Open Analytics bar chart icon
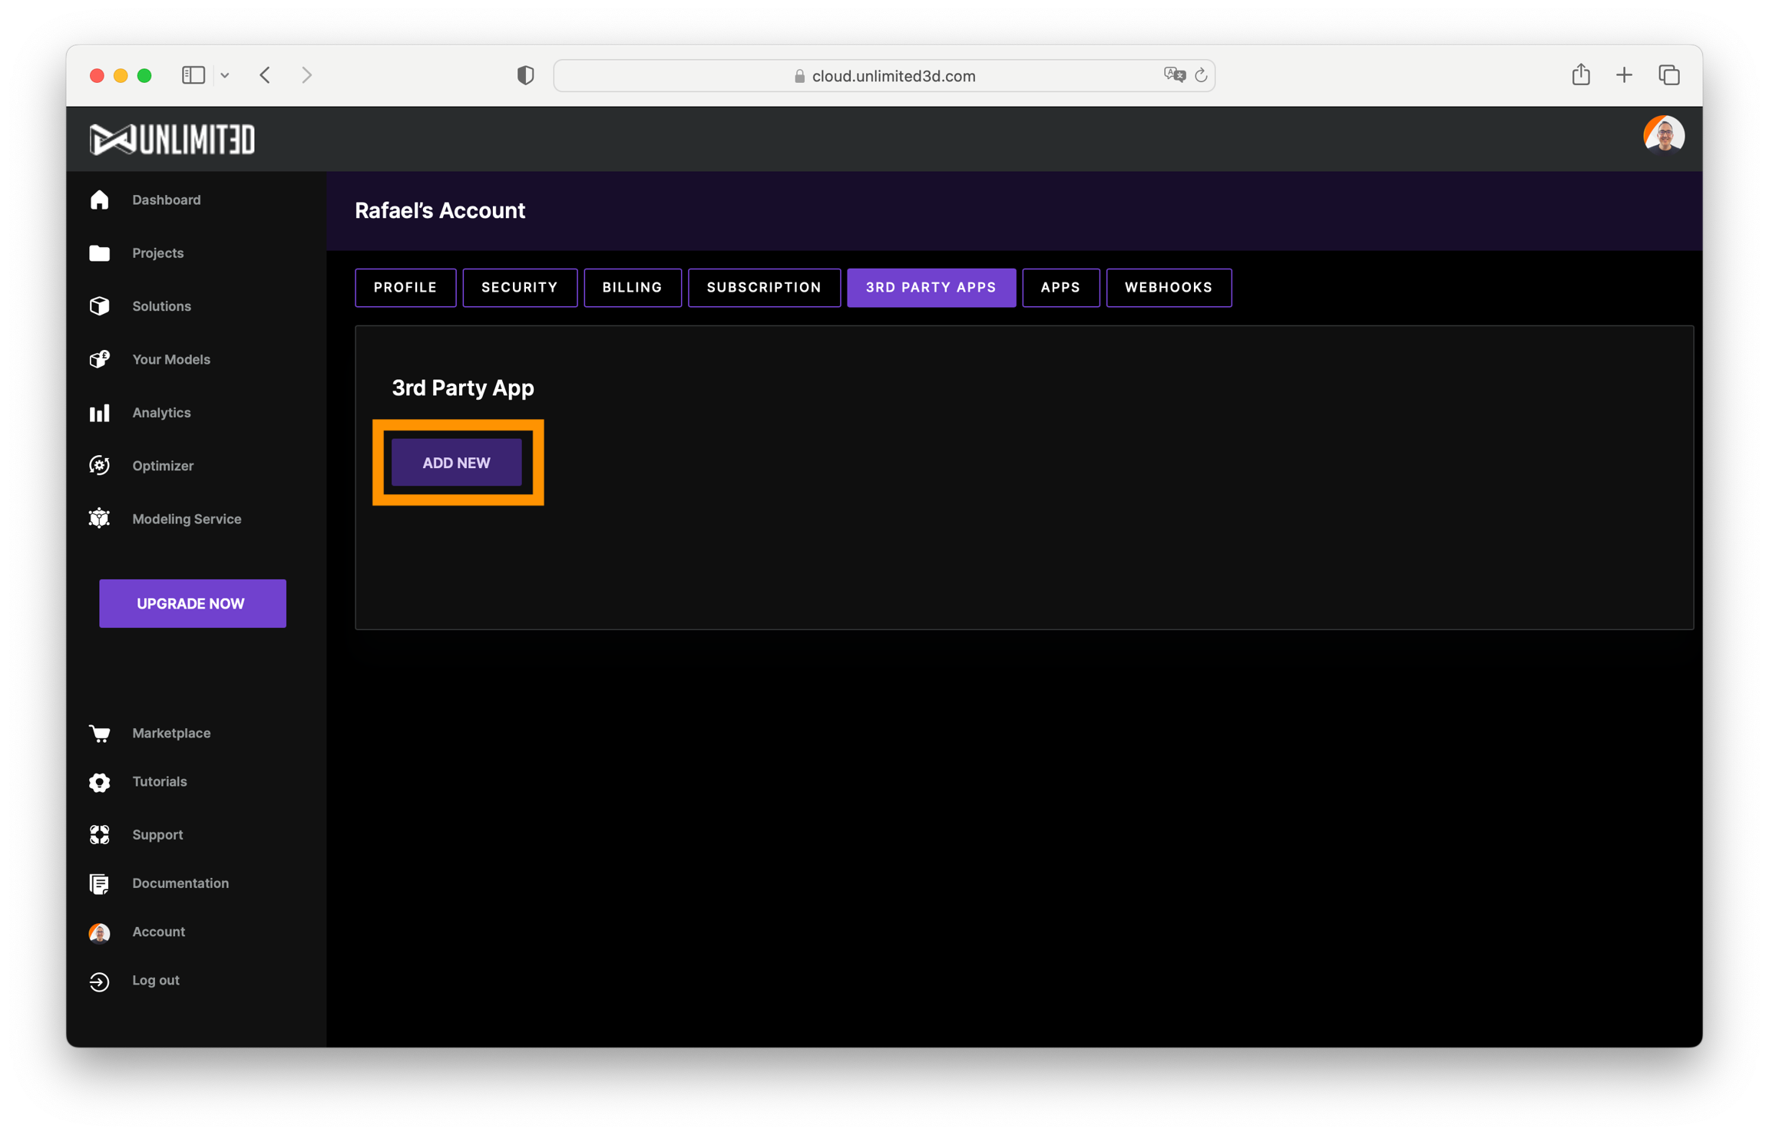Screen dimensions: 1769x1135 point(99,413)
